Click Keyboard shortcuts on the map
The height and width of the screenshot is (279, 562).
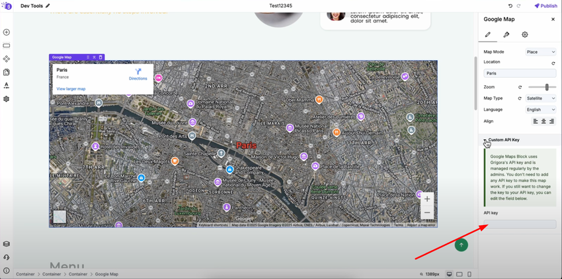click(x=214, y=225)
